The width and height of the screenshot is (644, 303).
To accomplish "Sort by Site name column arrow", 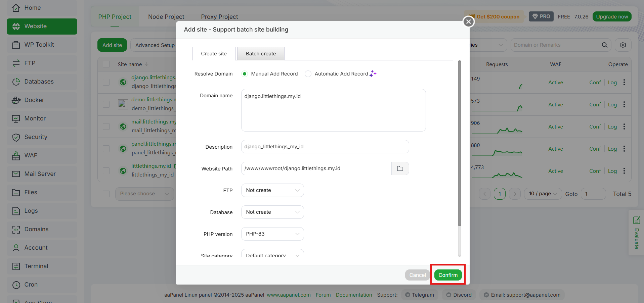I will [x=147, y=64].
